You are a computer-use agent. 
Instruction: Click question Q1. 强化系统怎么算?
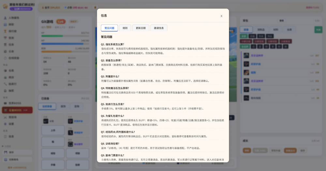pos(112,44)
